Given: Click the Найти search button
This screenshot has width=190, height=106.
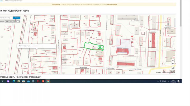Looking at the screenshot, I should [x=17, y=18].
